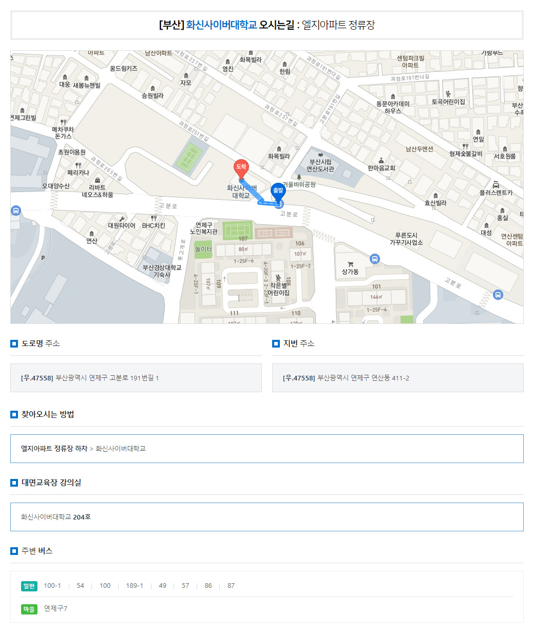Click the blue 출발 departure pin

(x=278, y=191)
